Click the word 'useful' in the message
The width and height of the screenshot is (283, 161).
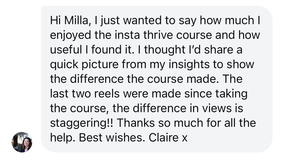pos(66,50)
